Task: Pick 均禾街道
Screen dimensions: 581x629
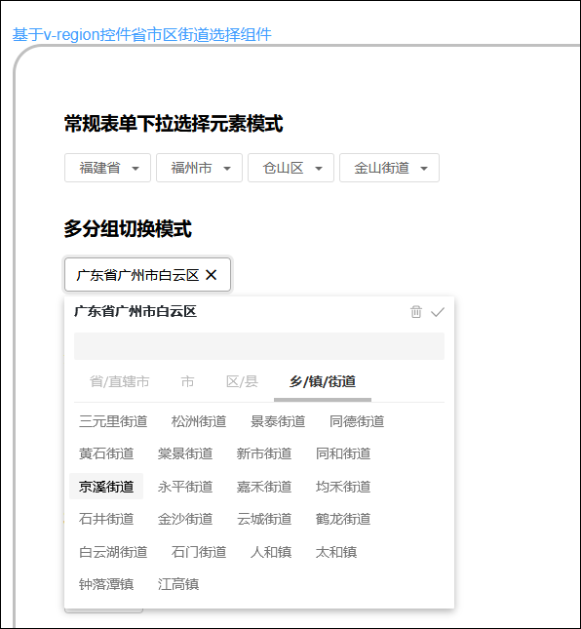Action: coord(343,487)
